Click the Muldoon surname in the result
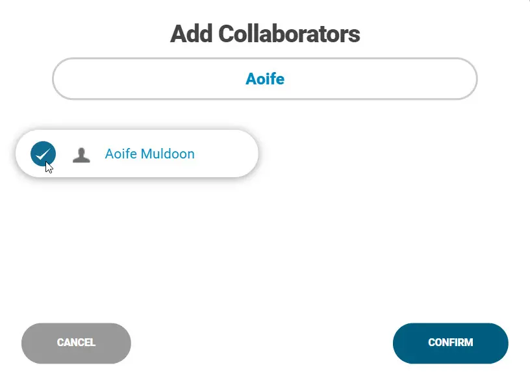530x387 pixels. (168, 154)
